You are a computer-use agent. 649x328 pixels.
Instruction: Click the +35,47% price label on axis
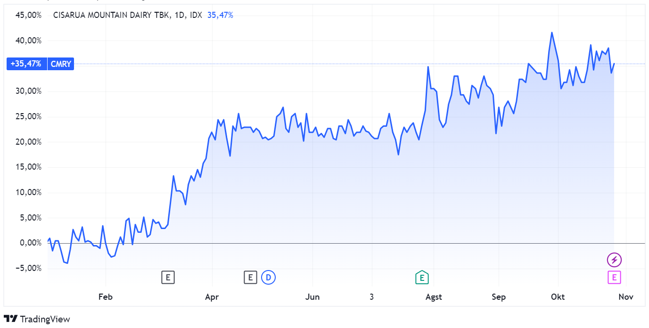tap(27, 64)
